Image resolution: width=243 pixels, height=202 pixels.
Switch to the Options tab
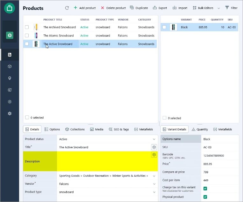(x=52, y=129)
